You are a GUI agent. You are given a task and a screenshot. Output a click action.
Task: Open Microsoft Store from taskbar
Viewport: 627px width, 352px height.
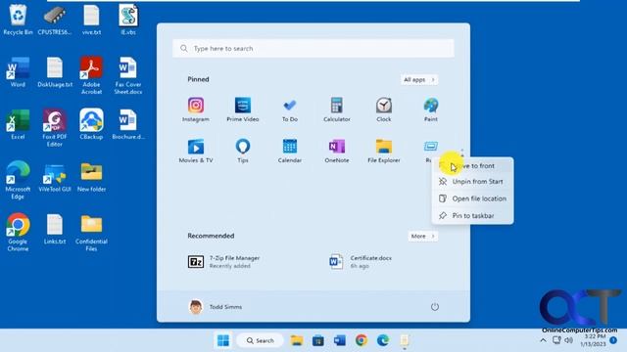318,340
